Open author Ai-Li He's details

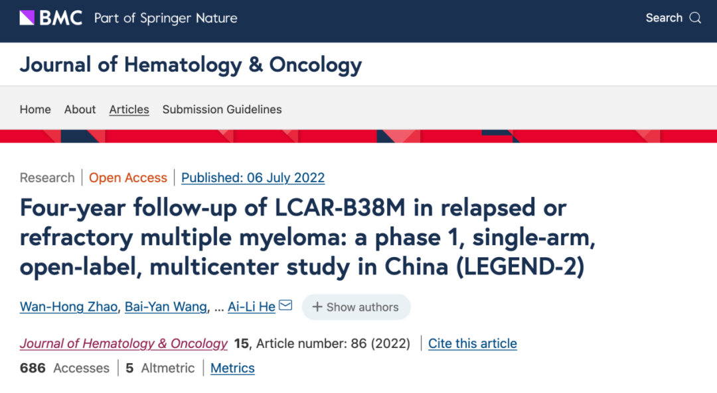[x=251, y=307]
